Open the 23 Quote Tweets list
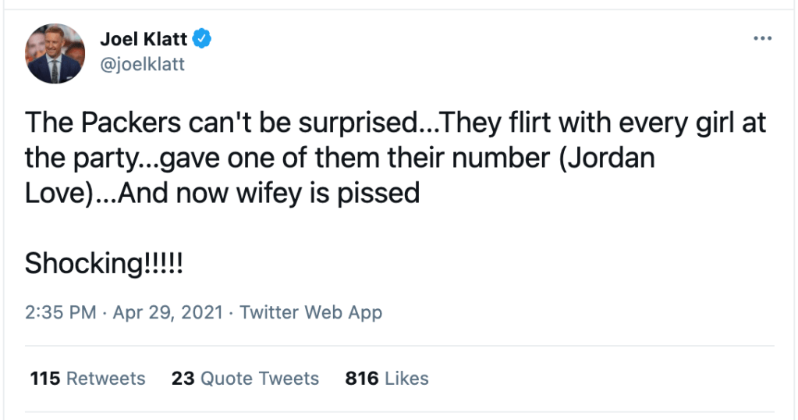 (x=245, y=379)
